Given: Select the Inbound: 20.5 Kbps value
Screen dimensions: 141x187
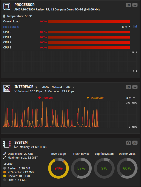Looking at the screenshot, I should (30, 91).
